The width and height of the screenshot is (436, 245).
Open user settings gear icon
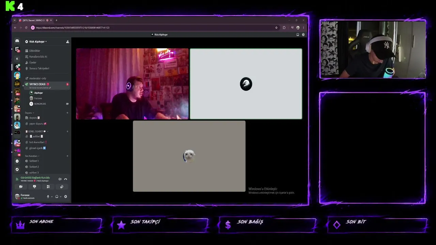coord(65,196)
